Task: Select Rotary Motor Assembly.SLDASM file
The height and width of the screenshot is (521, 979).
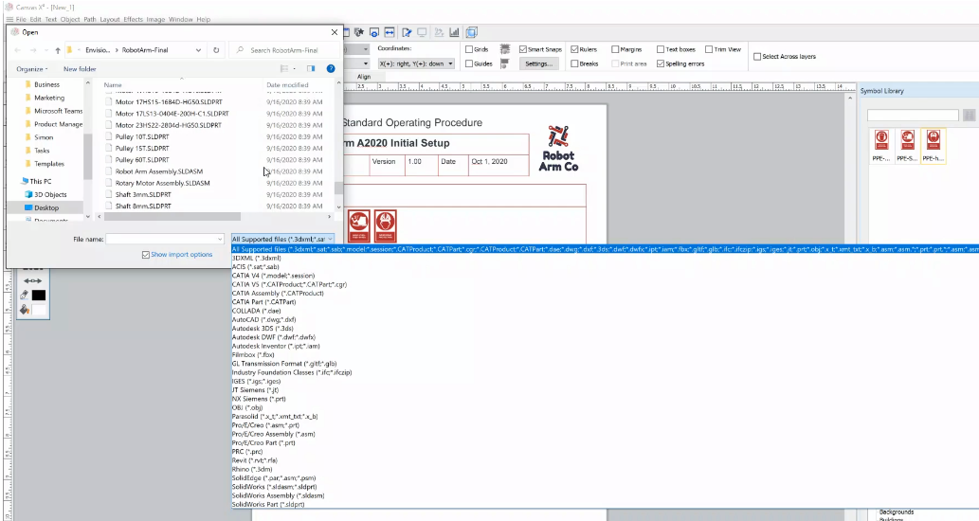Action: (162, 184)
